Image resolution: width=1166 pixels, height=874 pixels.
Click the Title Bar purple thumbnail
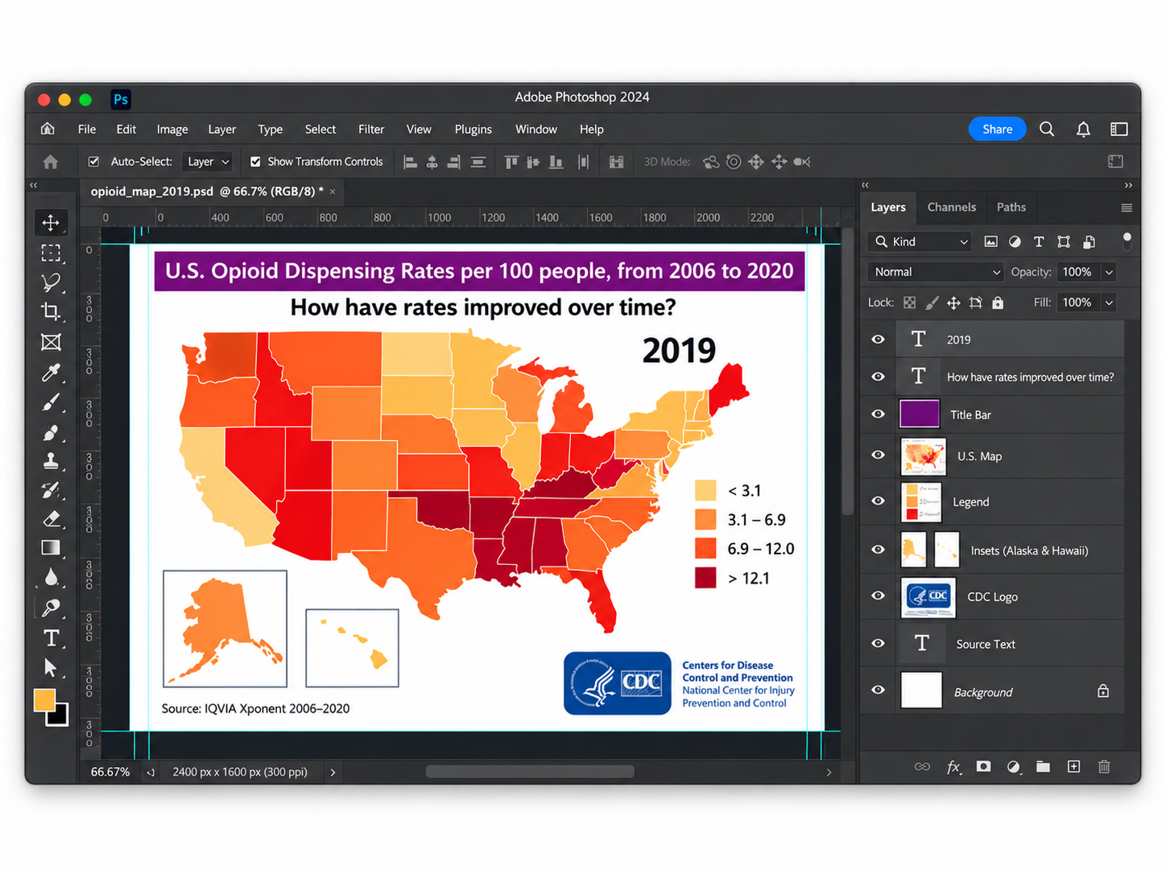tap(920, 414)
